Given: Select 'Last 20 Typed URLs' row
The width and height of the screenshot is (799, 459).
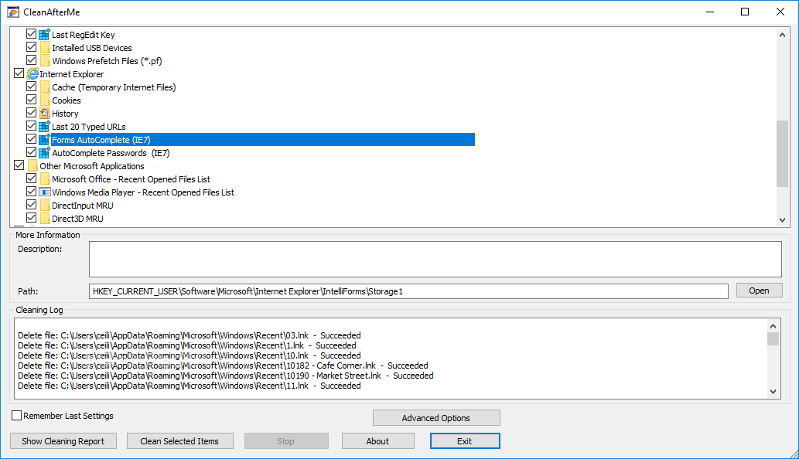Looking at the screenshot, I should [x=89, y=127].
